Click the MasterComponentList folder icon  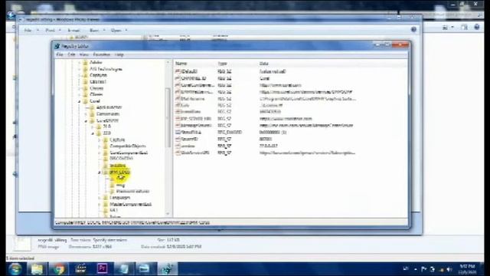[x=106, y=205]
